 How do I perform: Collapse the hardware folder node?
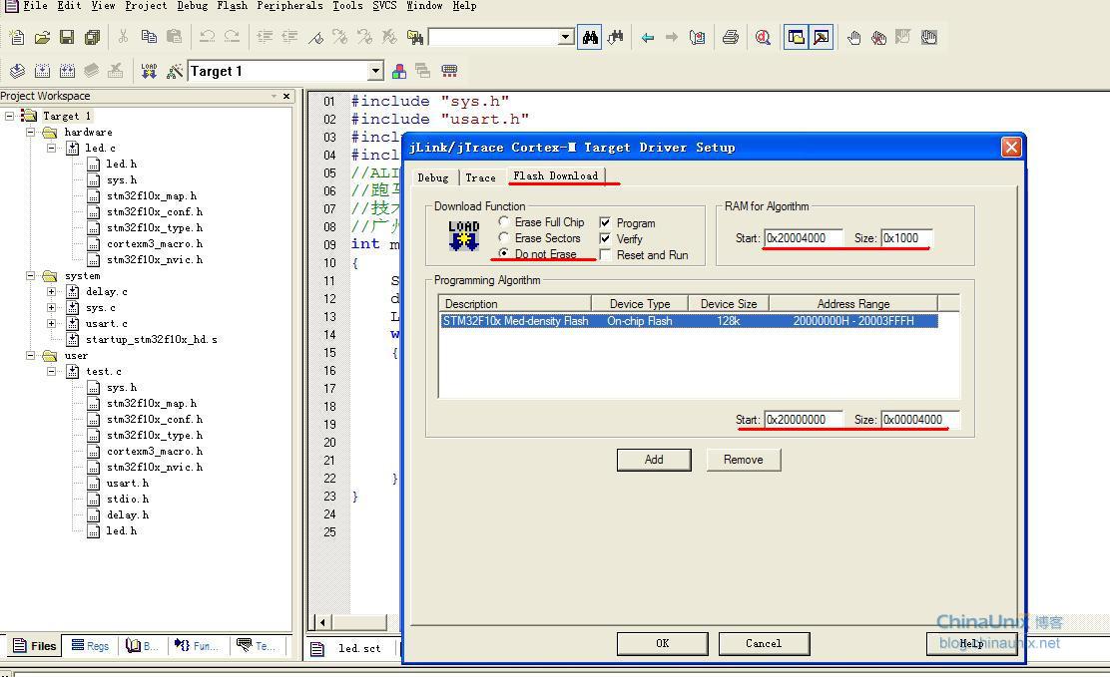pos(30,133)
